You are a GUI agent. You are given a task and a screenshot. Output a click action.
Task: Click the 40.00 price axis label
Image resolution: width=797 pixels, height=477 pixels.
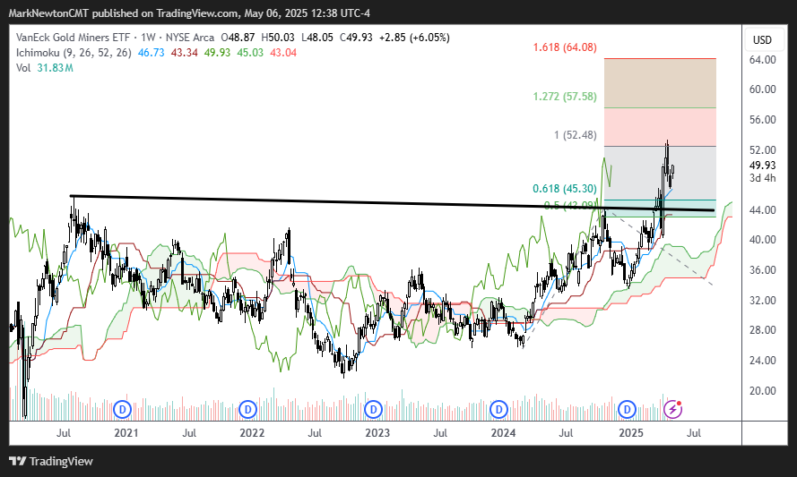coord(762,240)
